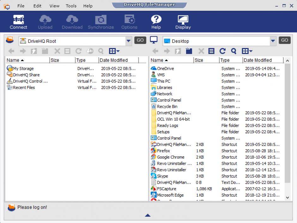
Task: Click the search magnifier in the Desktop pane
Action: coord(233,51)
